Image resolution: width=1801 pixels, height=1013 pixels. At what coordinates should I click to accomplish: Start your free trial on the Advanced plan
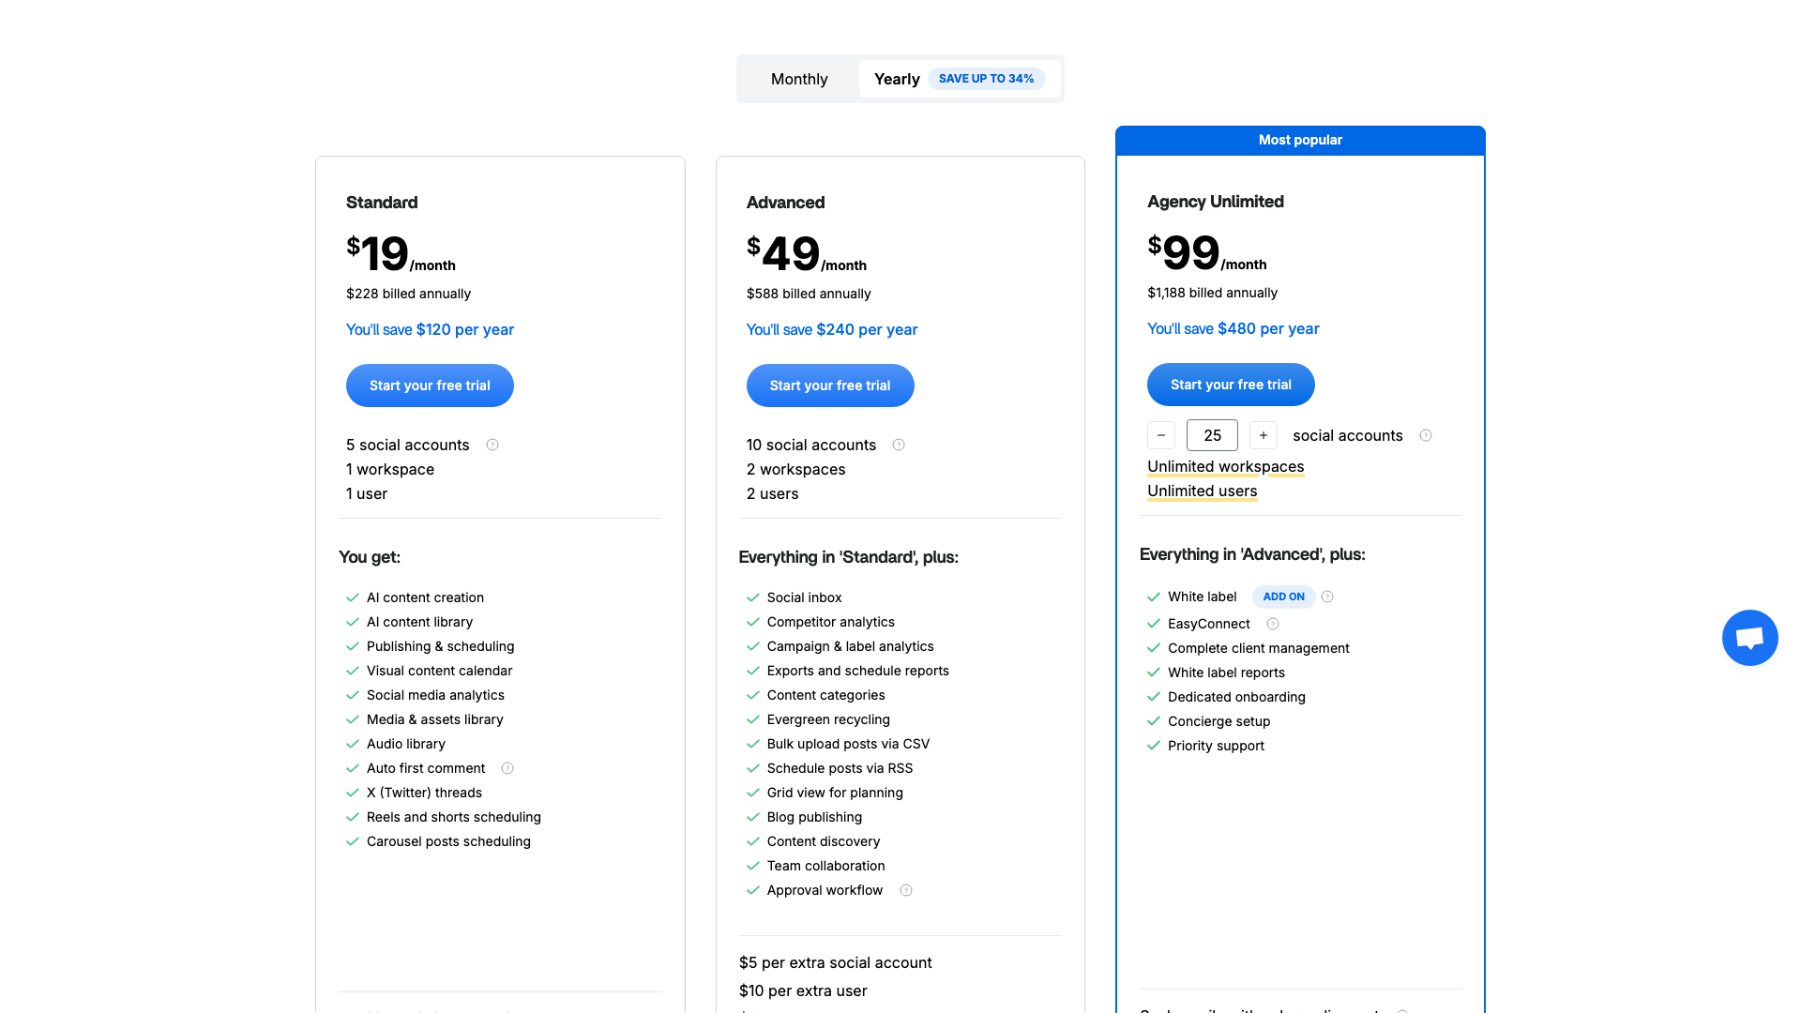[x=830, y=385]
